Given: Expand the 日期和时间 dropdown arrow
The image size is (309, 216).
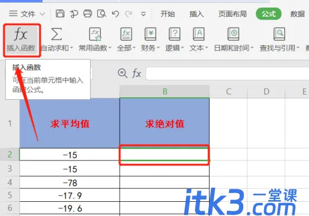Looking at the screenshot, I should [252, 48].
